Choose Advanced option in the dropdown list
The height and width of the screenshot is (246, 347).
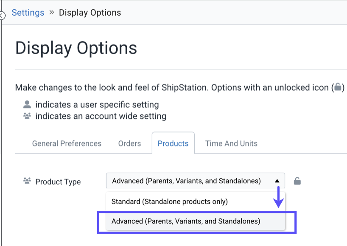click(186, 221)
